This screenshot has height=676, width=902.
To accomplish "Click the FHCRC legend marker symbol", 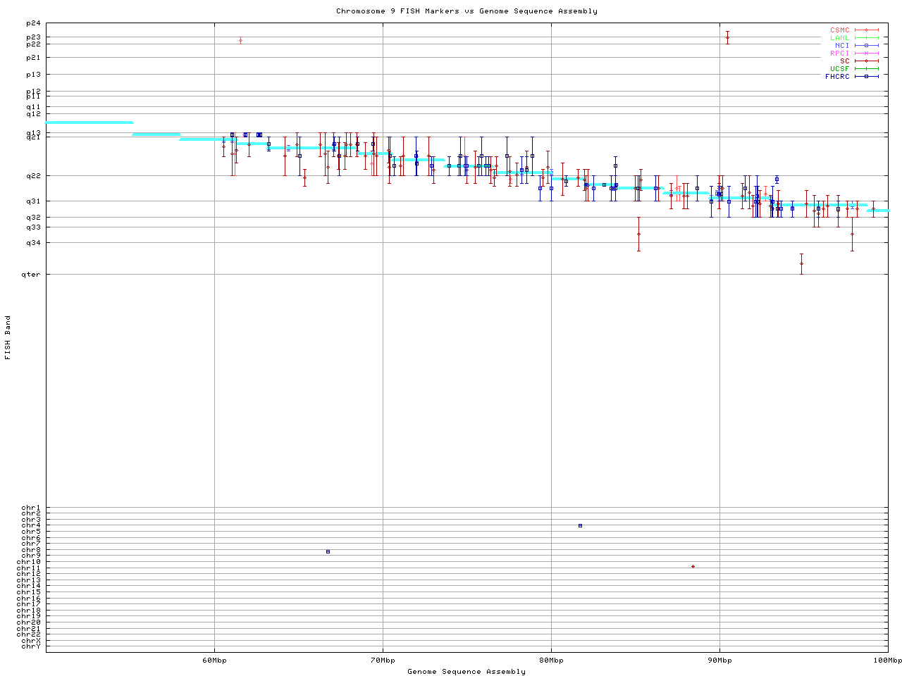I will point(866,76).
